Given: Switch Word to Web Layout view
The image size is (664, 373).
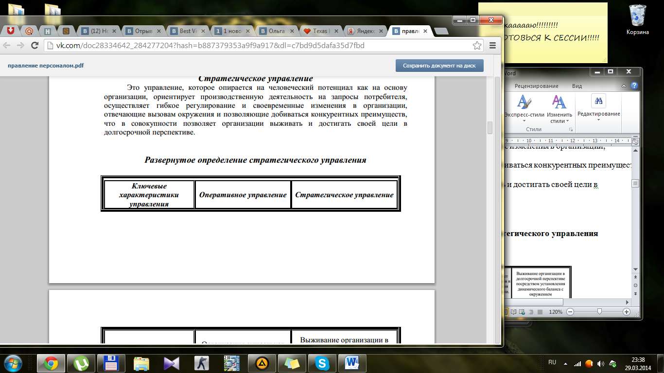Looking at the screenshot, I should pyautogui.click(x=522, y=312).
